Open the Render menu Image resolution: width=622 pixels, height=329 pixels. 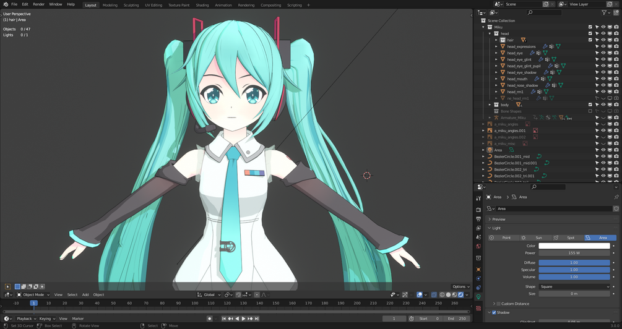(x=38, y=4)
